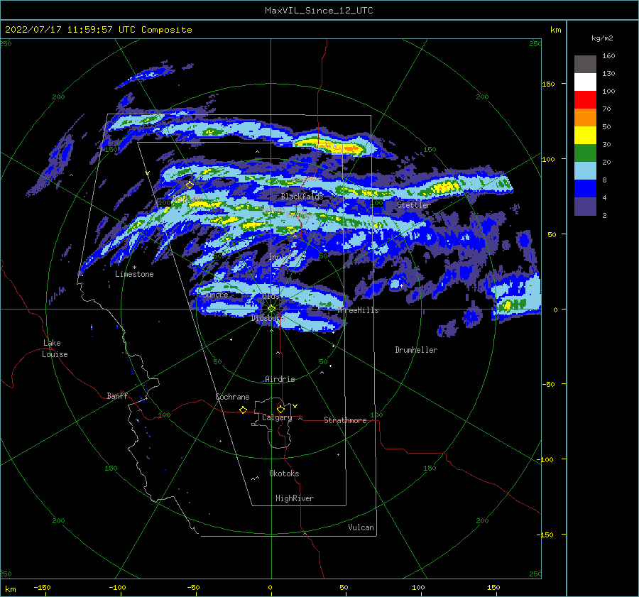The height and width of the screenshot is (597, 639).
Task: Select the purple legend swatch at bottom
Action: pos(585,207)
